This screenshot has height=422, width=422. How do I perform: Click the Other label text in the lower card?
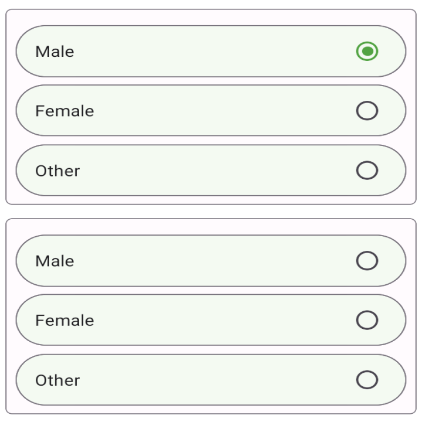click(57, 380)
